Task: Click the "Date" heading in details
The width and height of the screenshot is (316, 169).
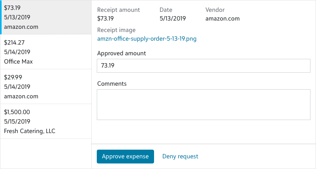Action: point(166,9)
